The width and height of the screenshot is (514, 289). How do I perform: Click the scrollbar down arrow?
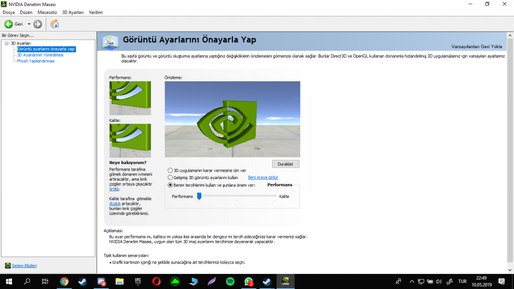[x=510, y=270]
